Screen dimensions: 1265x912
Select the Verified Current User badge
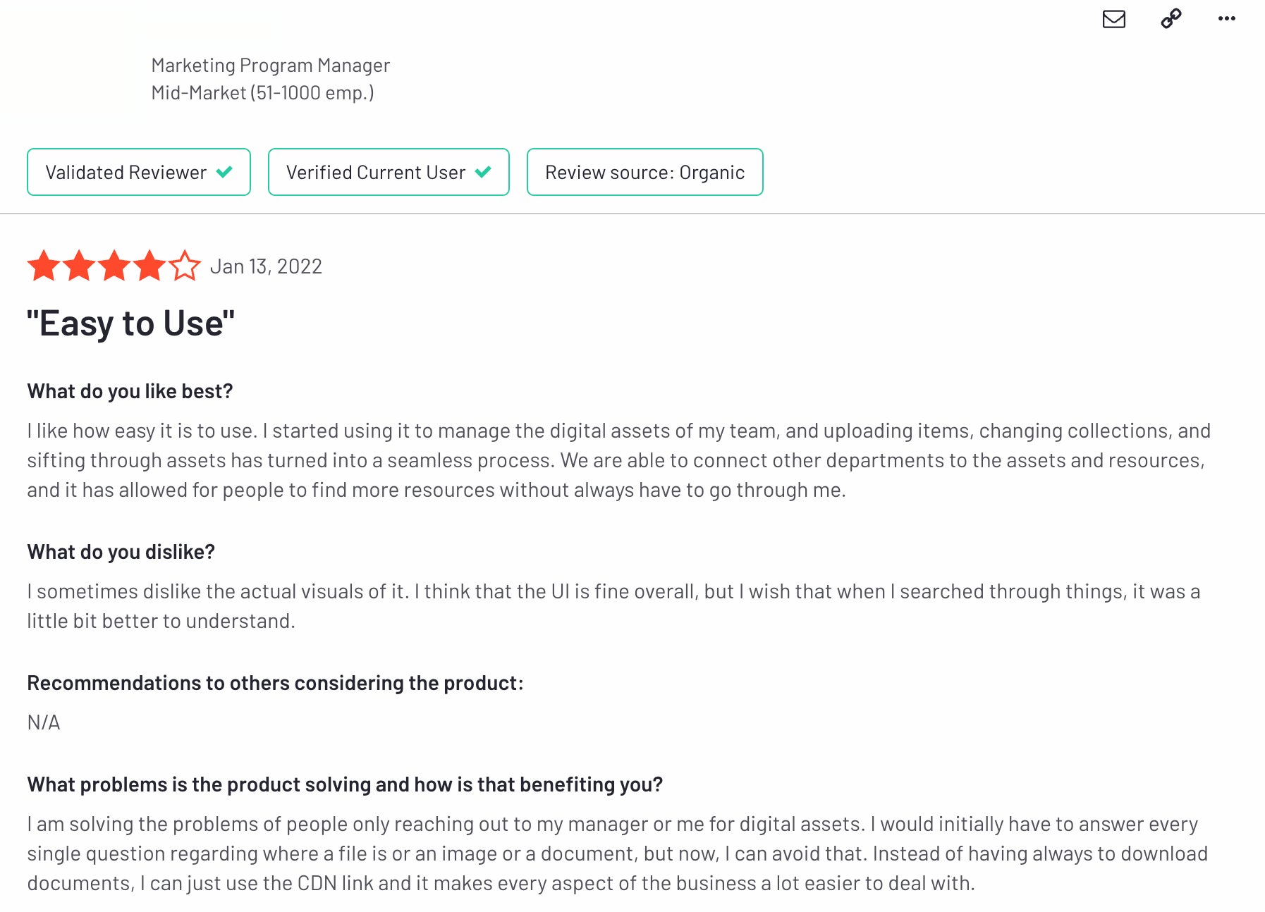point(389,172)
